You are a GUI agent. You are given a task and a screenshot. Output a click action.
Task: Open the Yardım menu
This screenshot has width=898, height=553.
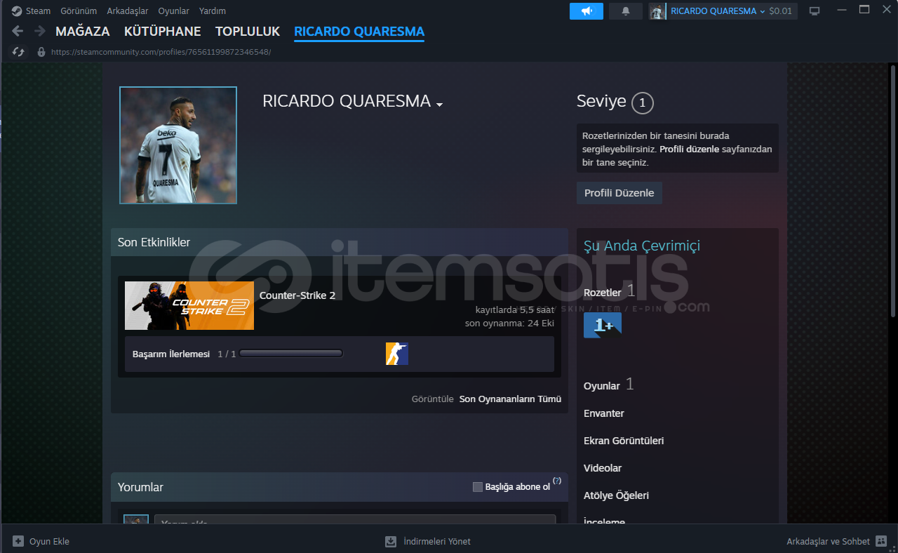pyautogui.click(x=213, y=11)
